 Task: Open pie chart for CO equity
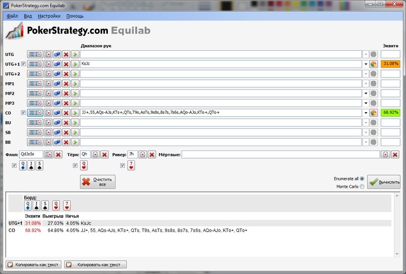point(374,113)
